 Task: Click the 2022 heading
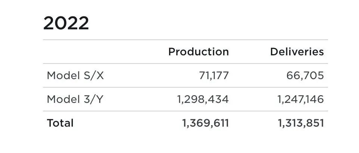point(66,23)
